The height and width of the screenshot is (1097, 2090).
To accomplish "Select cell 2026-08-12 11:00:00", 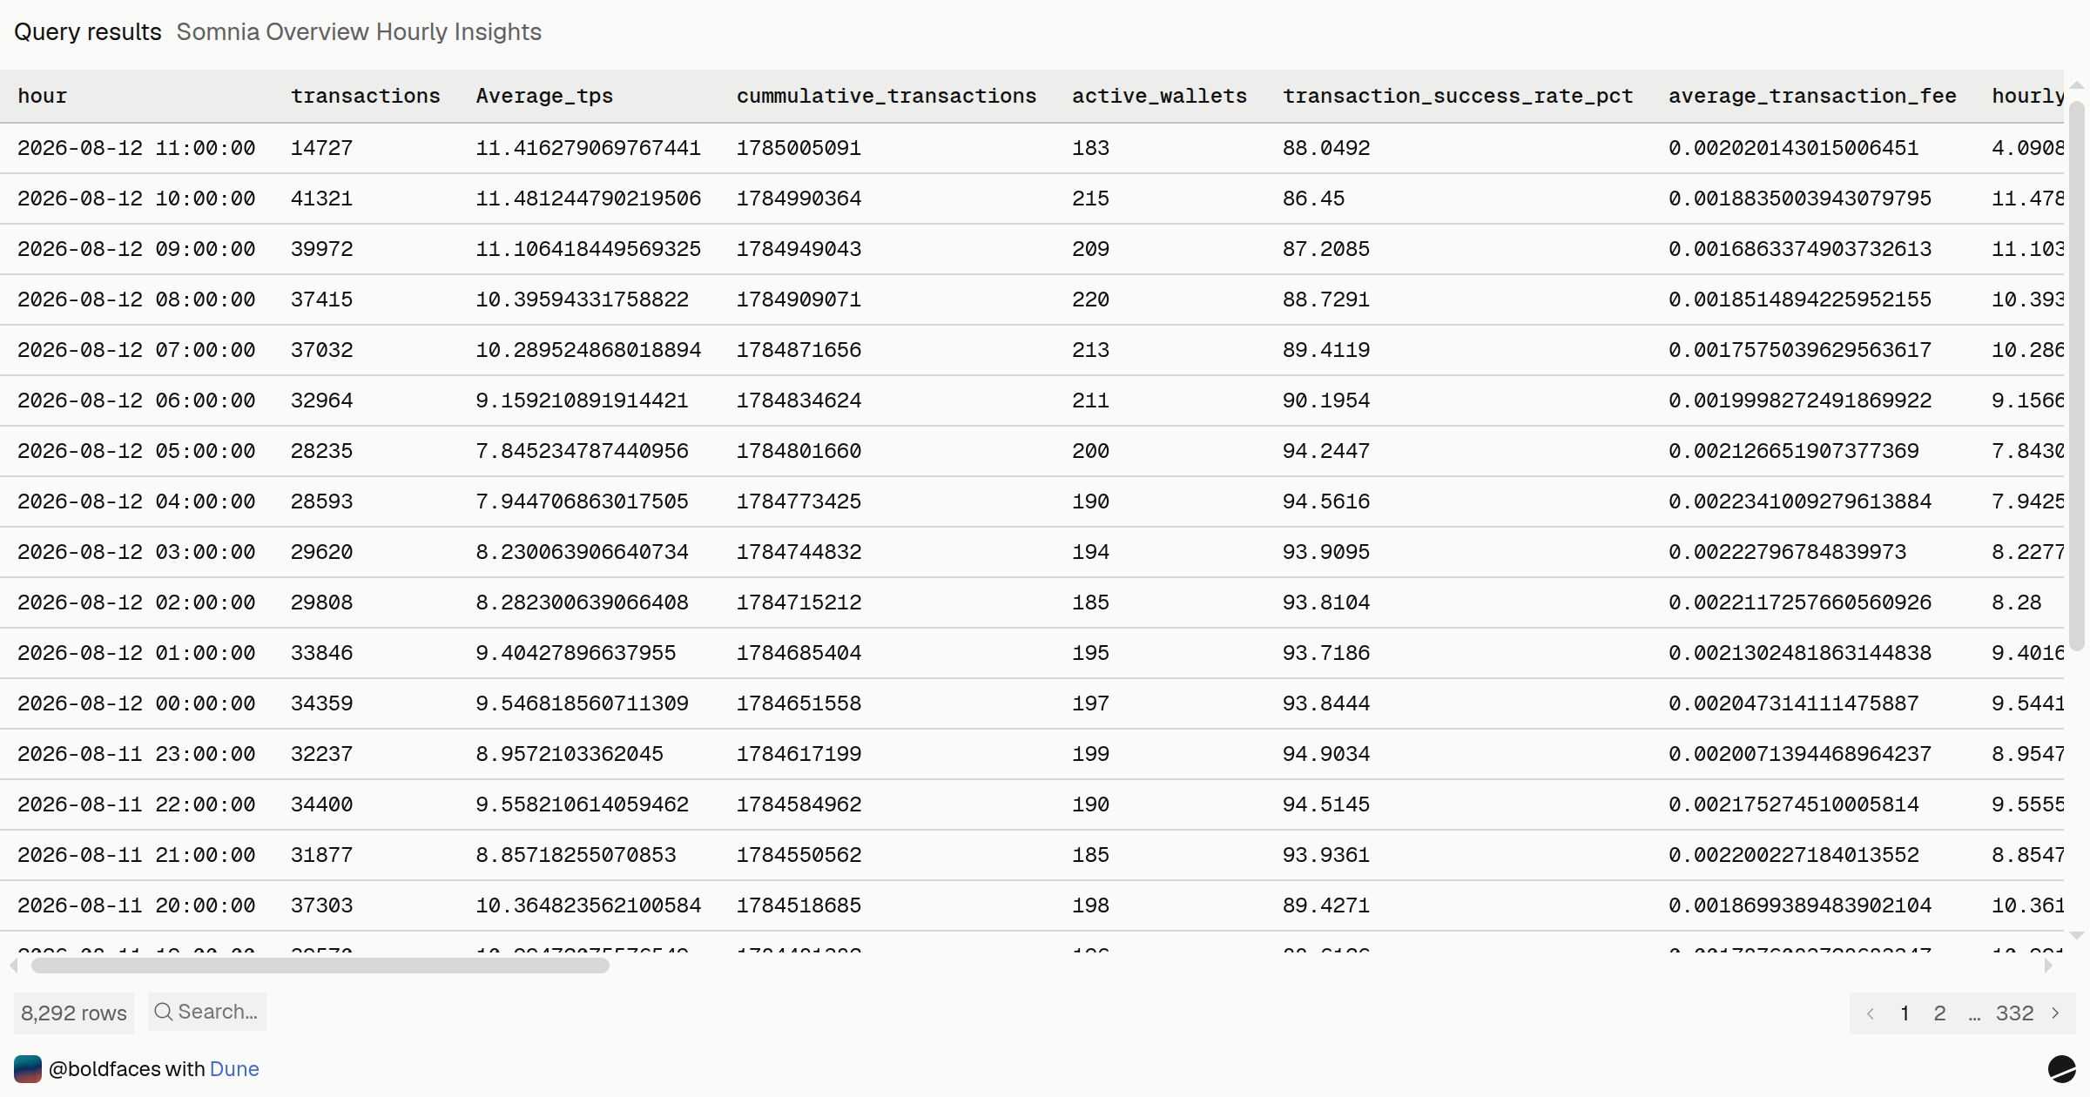I will 137,148.
